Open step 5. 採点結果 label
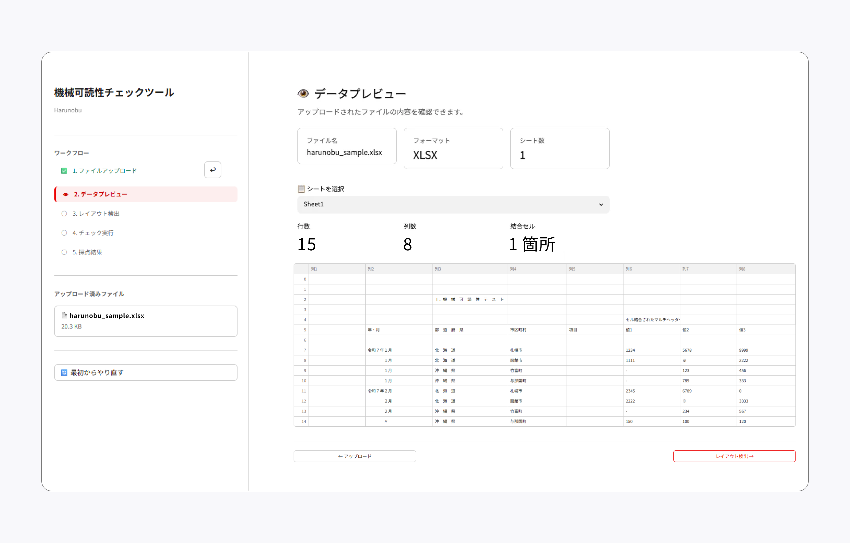This screenshot has width=850, height=543. click(x=87, y=252)
